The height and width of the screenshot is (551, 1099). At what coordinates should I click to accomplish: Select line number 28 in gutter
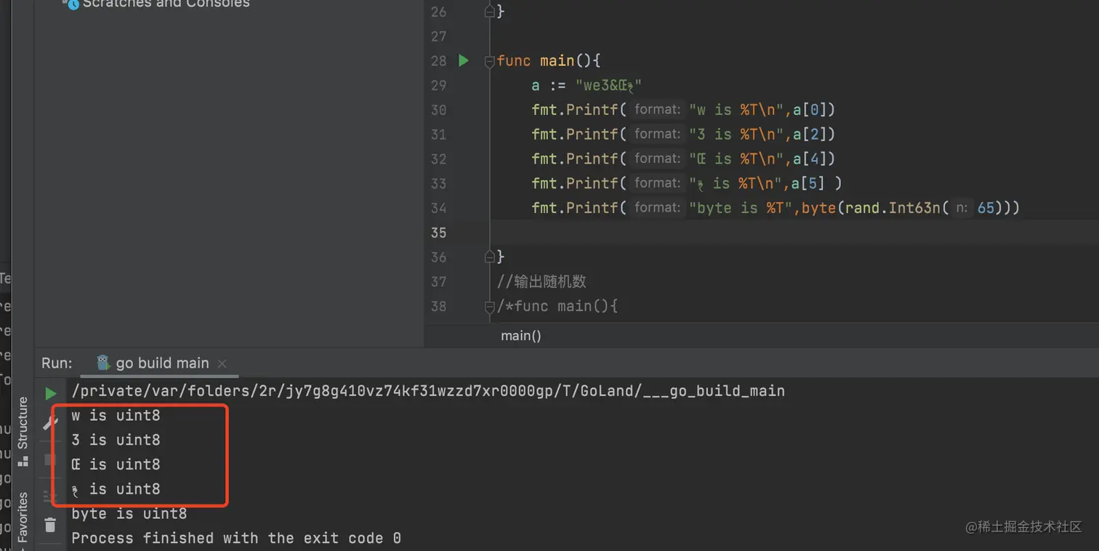click(x=438, y=61)
